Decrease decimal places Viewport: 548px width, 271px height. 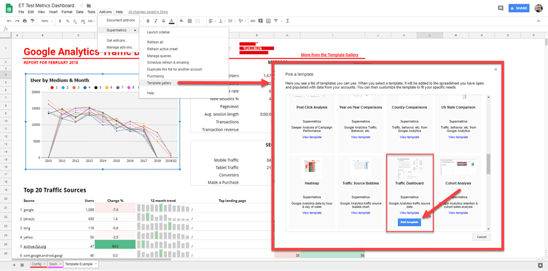pos(75,21)
